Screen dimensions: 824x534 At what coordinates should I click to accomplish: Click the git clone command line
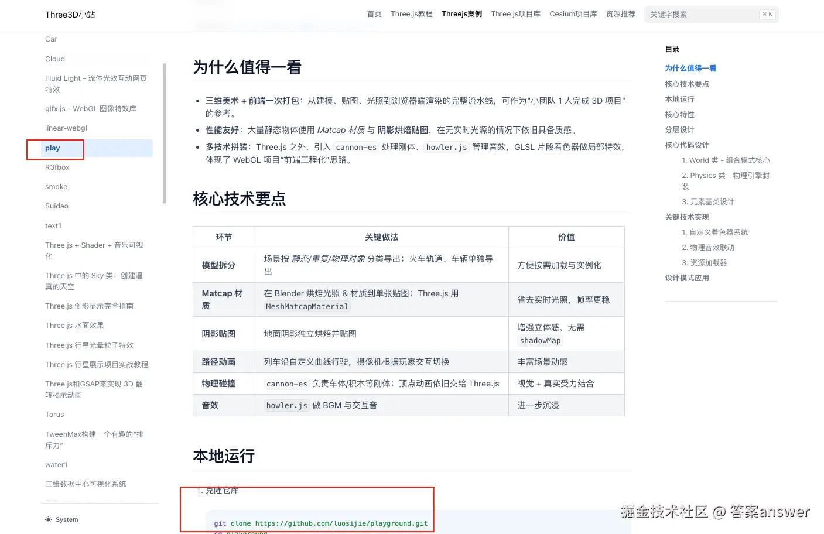(x=321, y=523)
